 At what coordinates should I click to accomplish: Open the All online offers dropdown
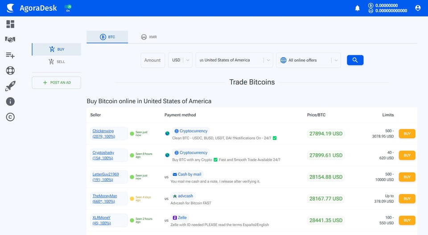pos(309,60)
